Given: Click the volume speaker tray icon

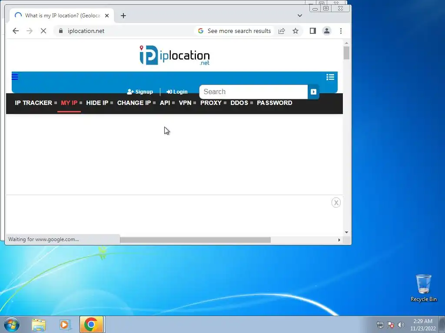Looking at the screenshot, I should (401, 325).
